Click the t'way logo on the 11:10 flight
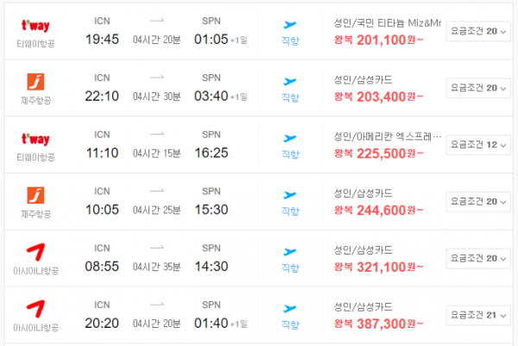The width and height of the screenshot is (518, 346). tap(35, 139)
